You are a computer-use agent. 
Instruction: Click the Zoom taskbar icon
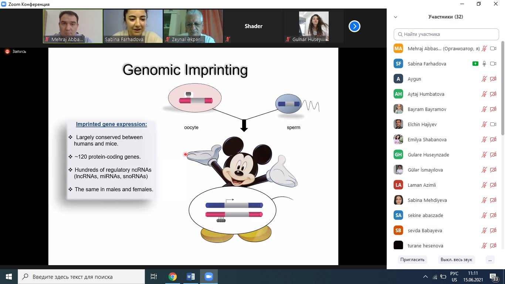[209, 277]
